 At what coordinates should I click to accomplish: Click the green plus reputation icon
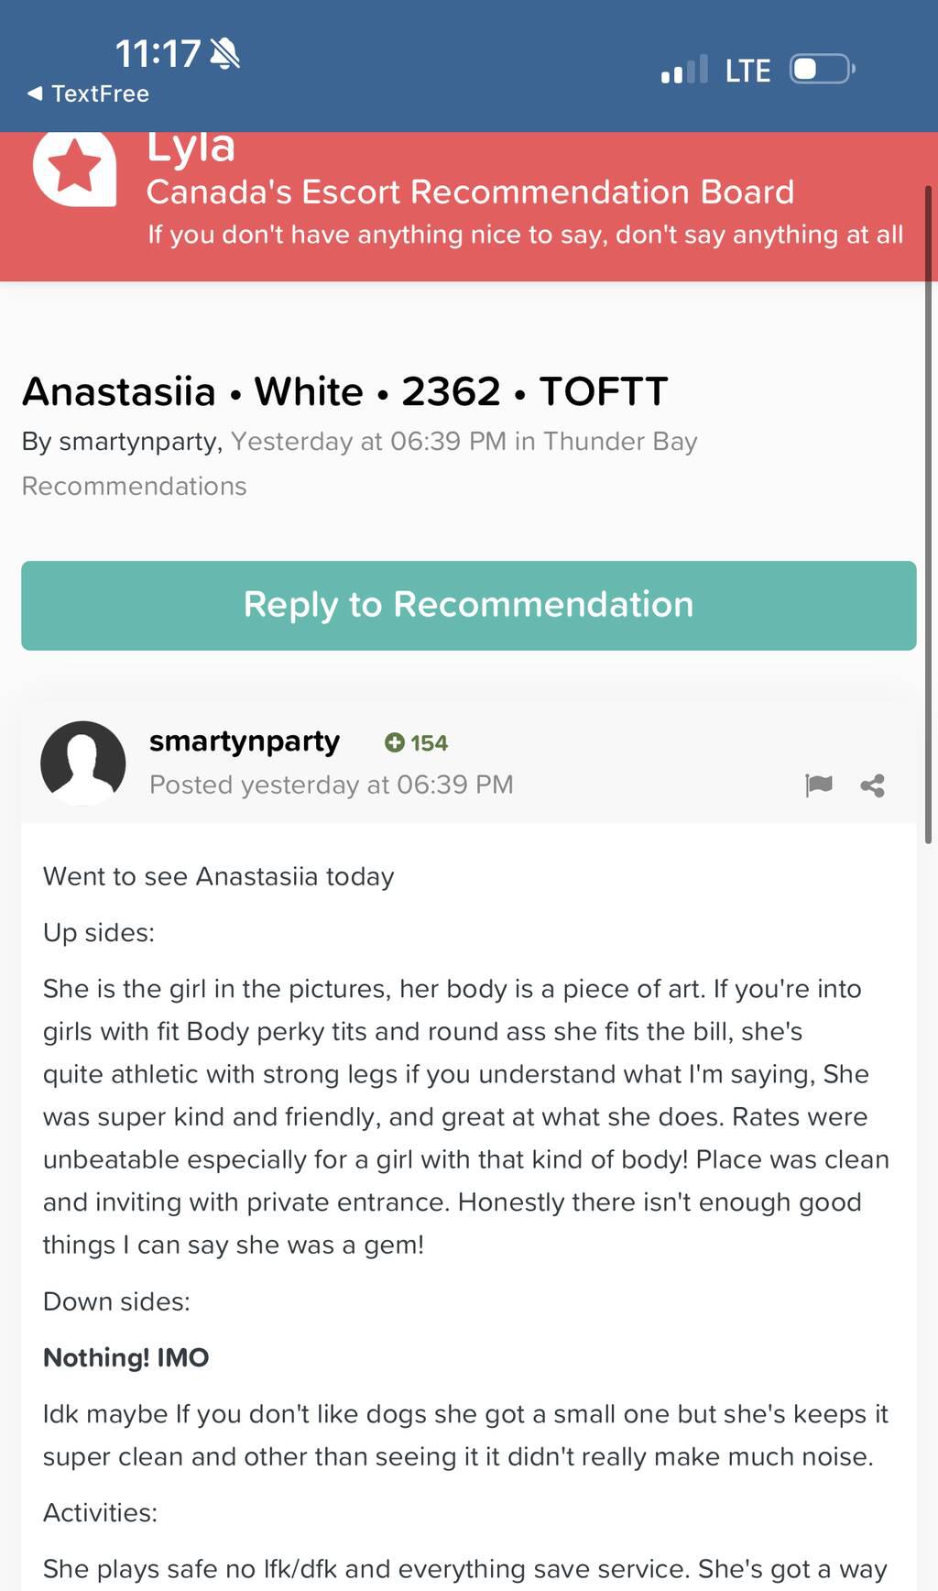[395, 742]
